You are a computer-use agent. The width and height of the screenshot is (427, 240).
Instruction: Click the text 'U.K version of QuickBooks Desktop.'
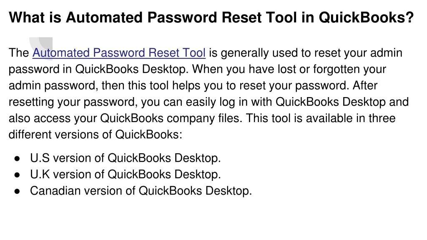[125, 175]
